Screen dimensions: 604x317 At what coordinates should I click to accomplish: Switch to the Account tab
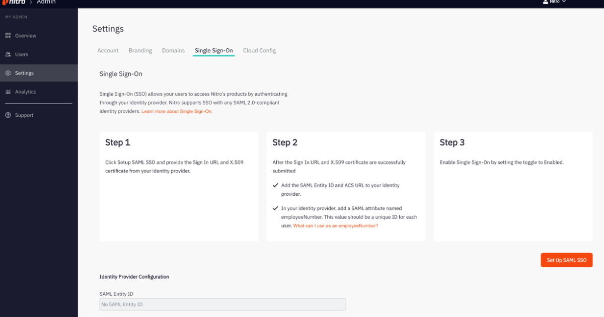tap(108, 50)
